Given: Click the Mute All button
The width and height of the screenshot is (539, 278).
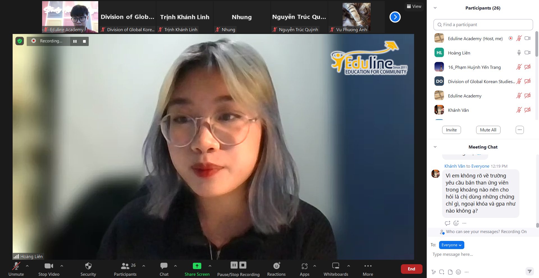Looking at the screenshot, I should tap(488, 130).
